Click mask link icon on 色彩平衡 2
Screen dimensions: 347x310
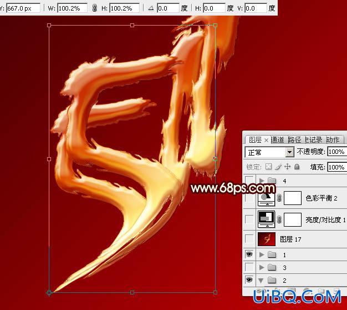point(279,198)
